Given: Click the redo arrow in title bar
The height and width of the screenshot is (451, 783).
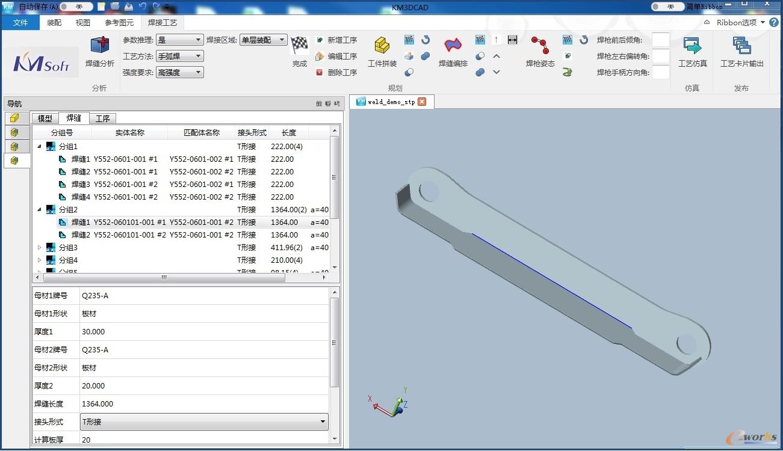Looking at the screenshot, I should click(156, 6).
